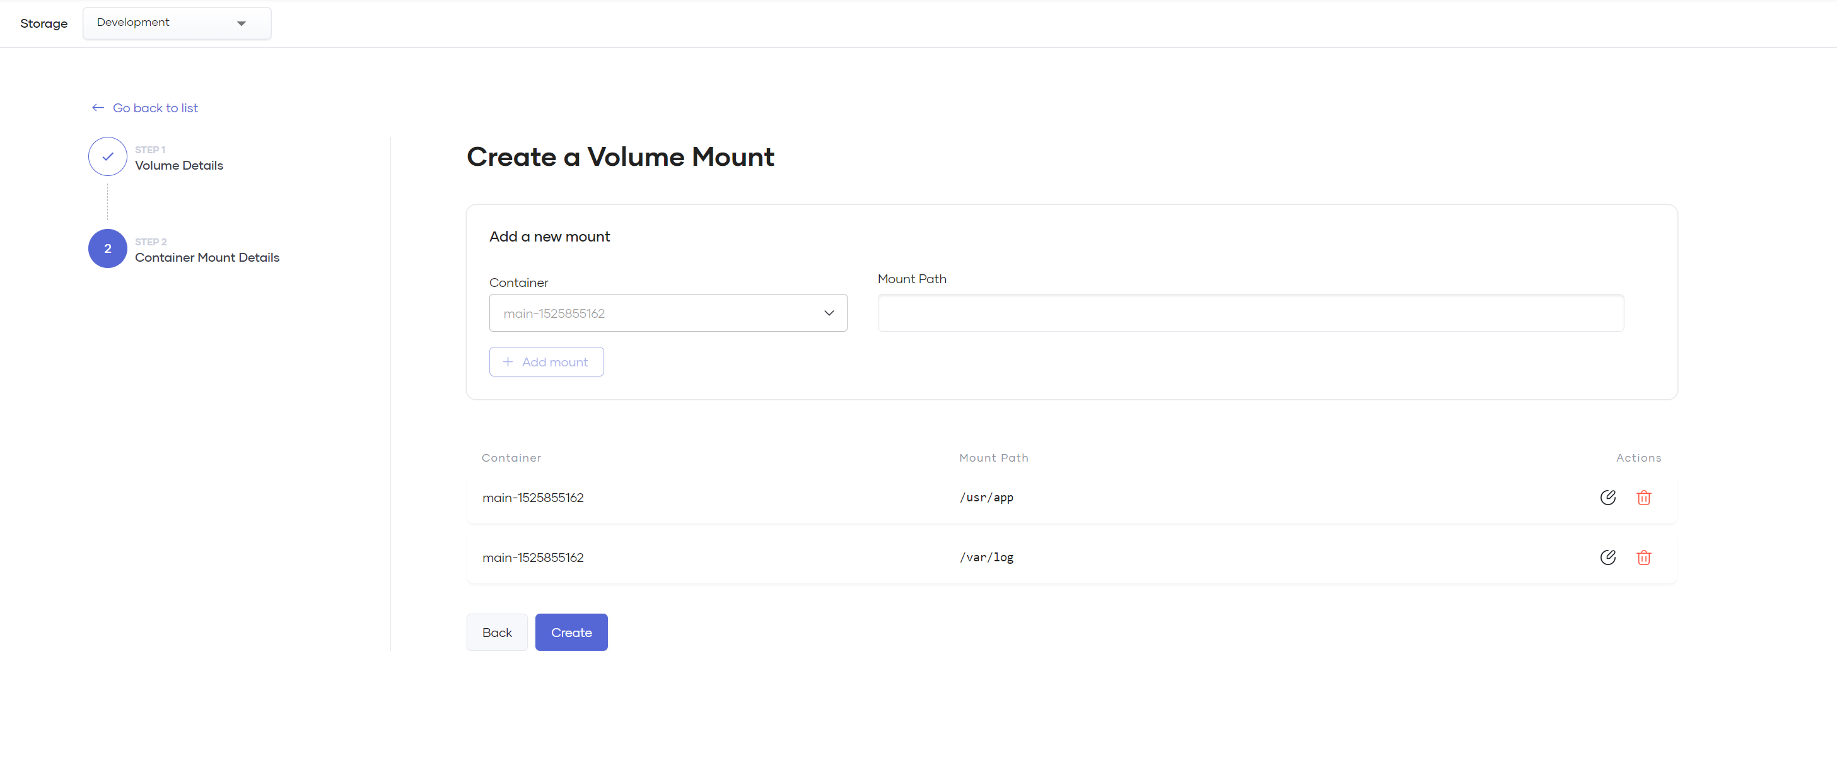
Task: Open the Development environment dropdown
Action: click(177, 23)
